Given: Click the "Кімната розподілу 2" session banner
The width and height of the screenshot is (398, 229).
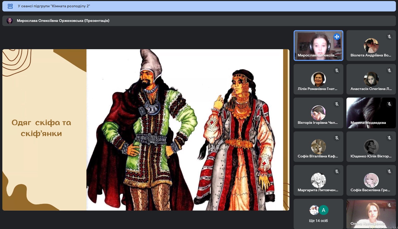Looking at the screenshot, I should (x=199, y=6).
